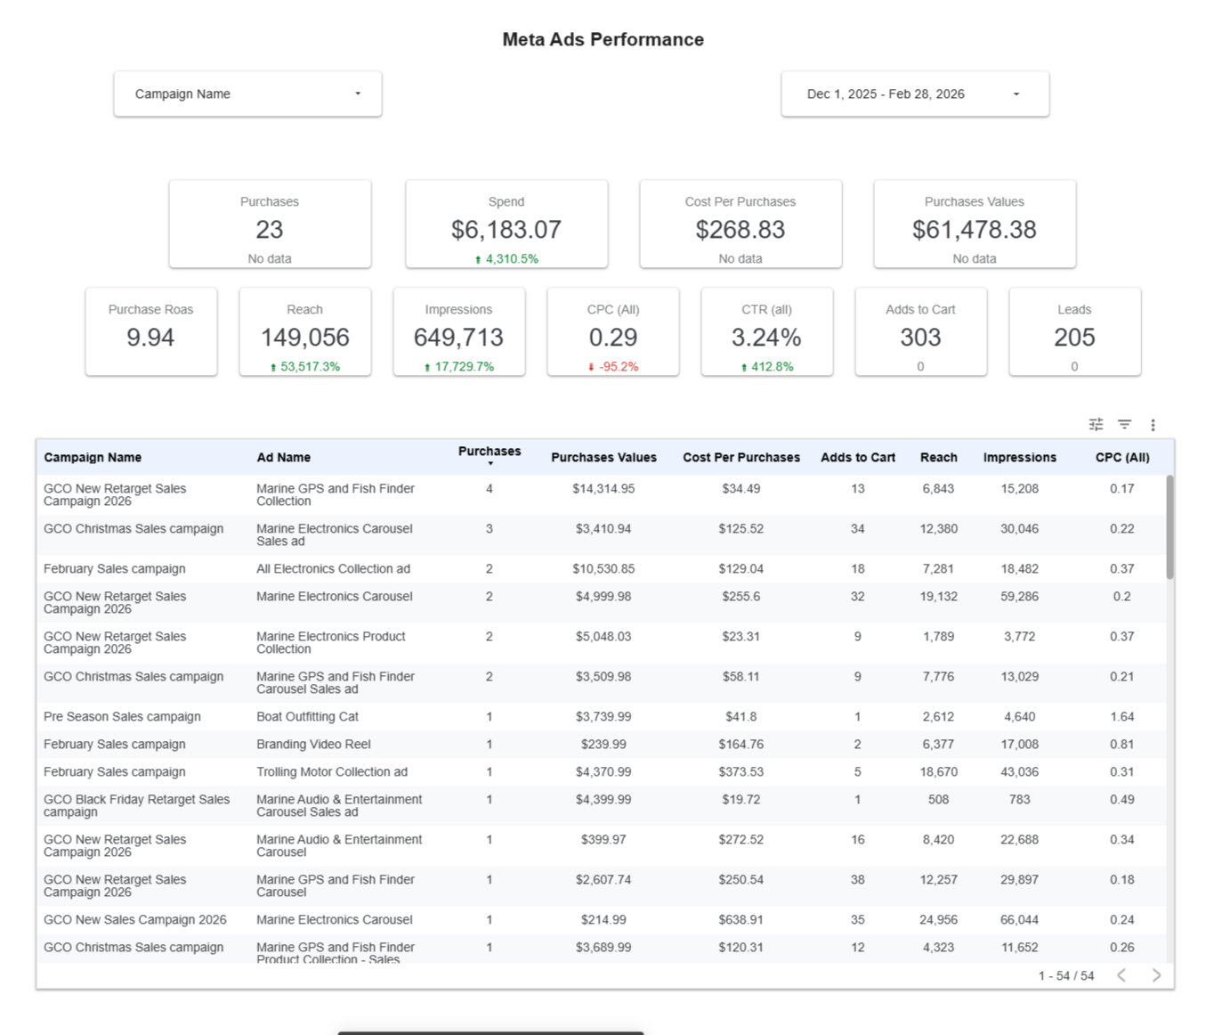Click the Purchase Roas metric card
Viewport: 1206px width, 1035px height.
(150, 331)
